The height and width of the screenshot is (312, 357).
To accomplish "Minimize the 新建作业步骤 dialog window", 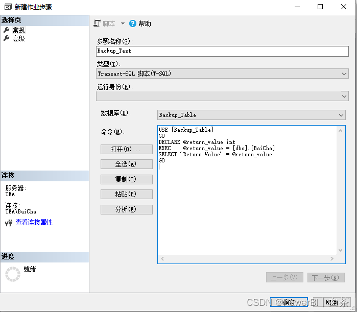I will click(x=297, y=7).
